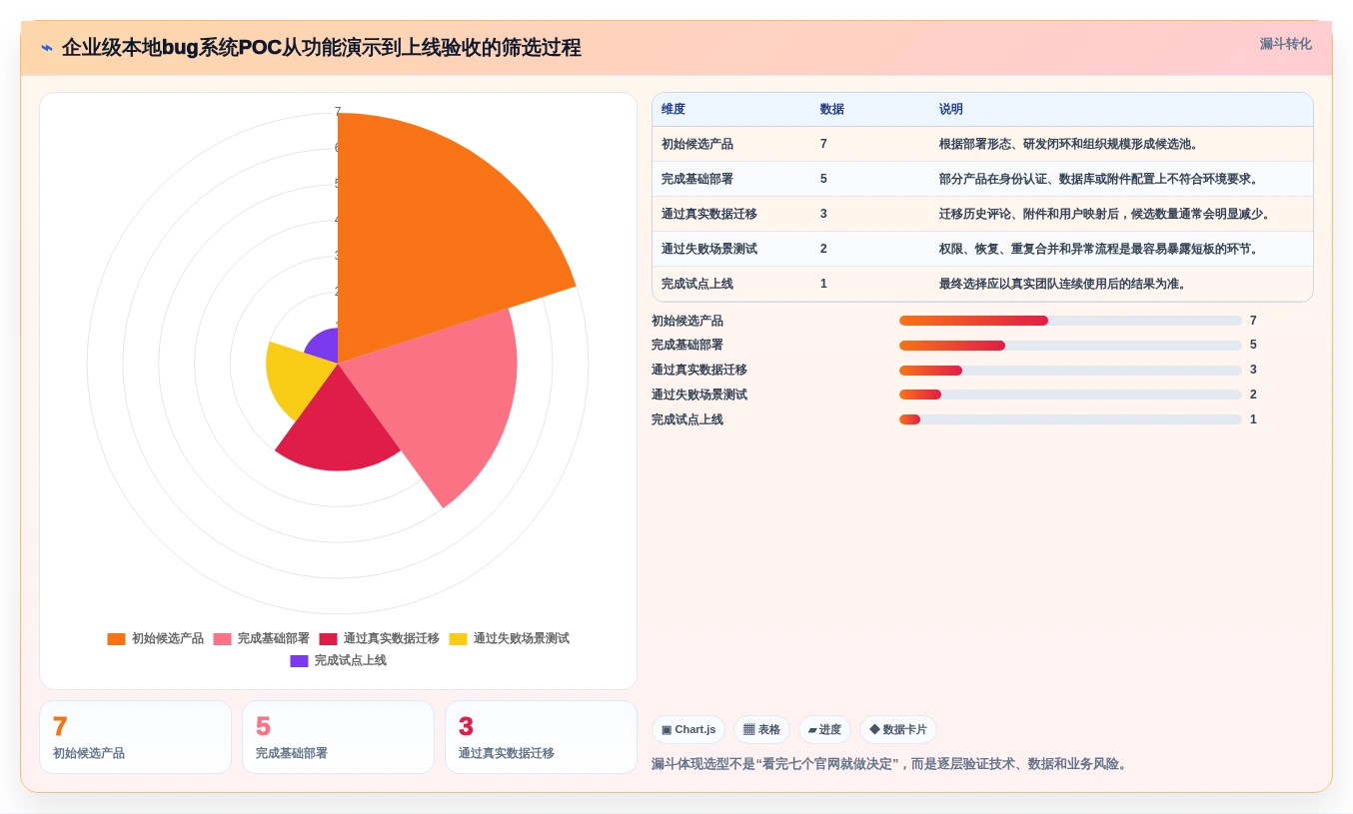The height and width of the screenshot is (814, 1353).
Task: Toggle the 完成试点上线 purple legend swatch
Action: 299,660
